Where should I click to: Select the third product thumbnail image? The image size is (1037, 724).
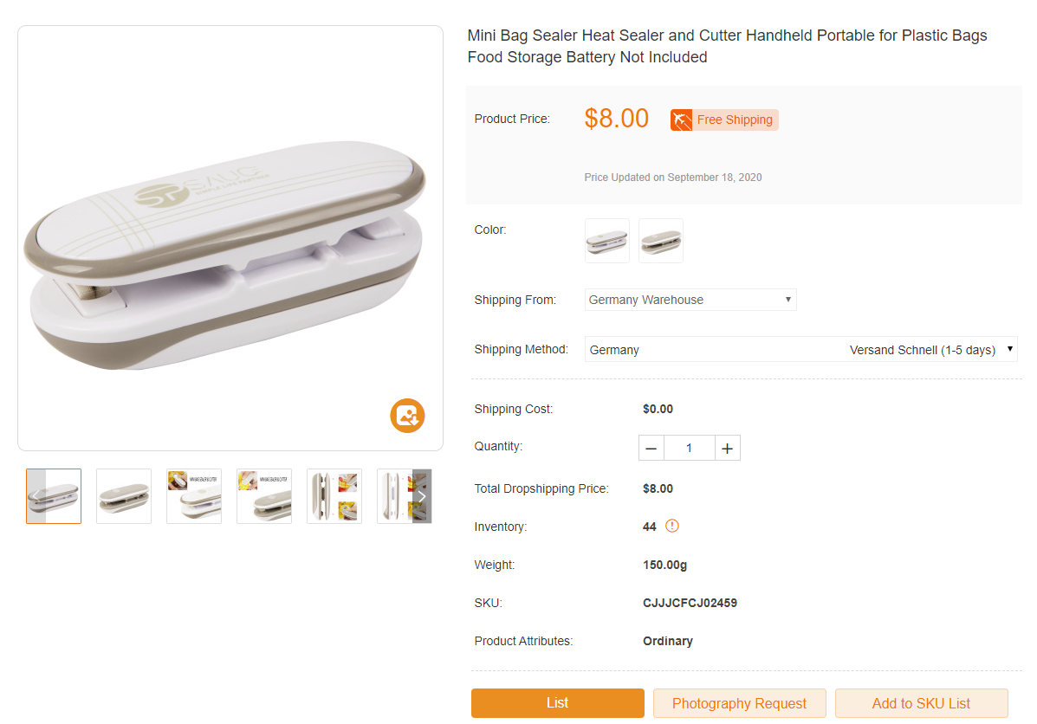coord(194,496)
